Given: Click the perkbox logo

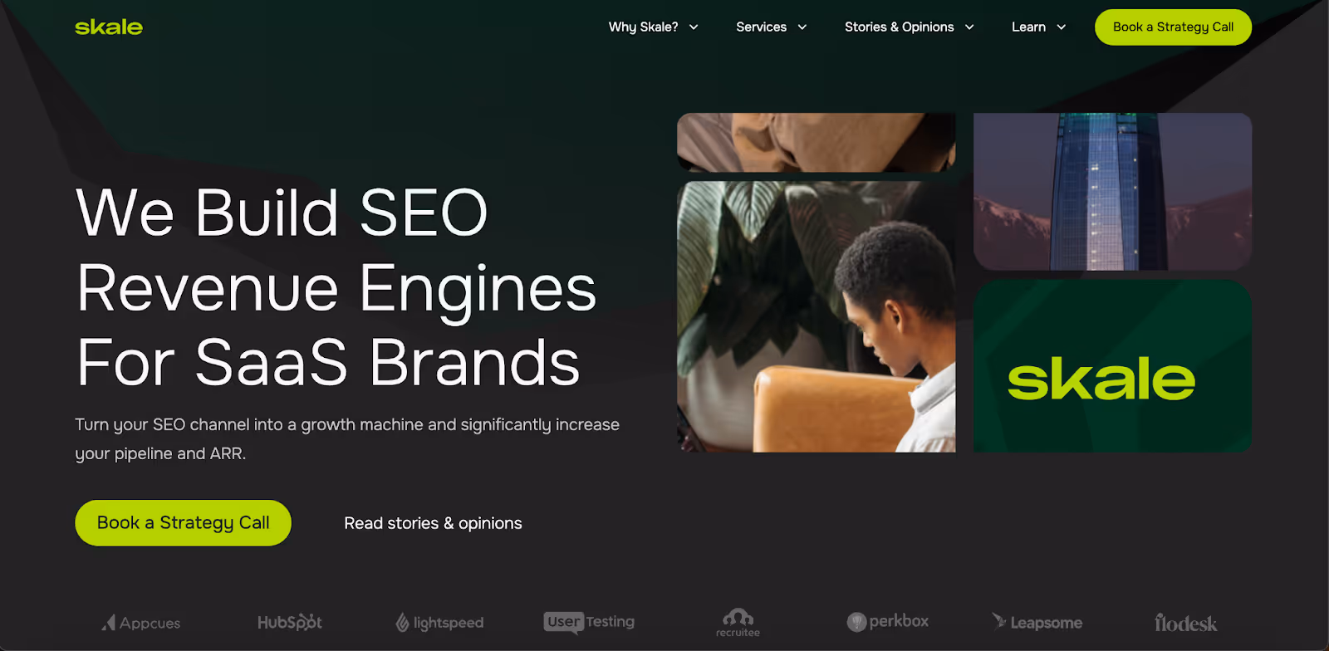Looking at the screenshot, I should coord(888,621).
